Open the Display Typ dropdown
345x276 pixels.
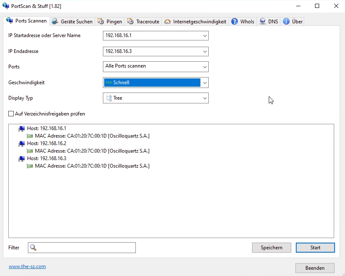pos(205,98)
